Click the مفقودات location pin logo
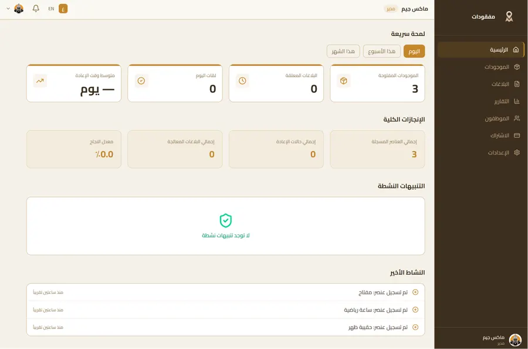 click(x=509, y=16)
